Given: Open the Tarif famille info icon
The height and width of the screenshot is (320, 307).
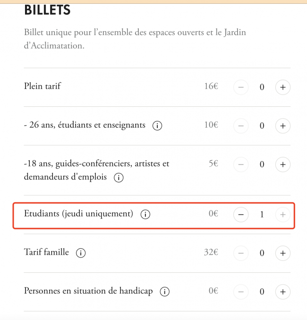Looking at the screenshot, I should click(81, 253).
